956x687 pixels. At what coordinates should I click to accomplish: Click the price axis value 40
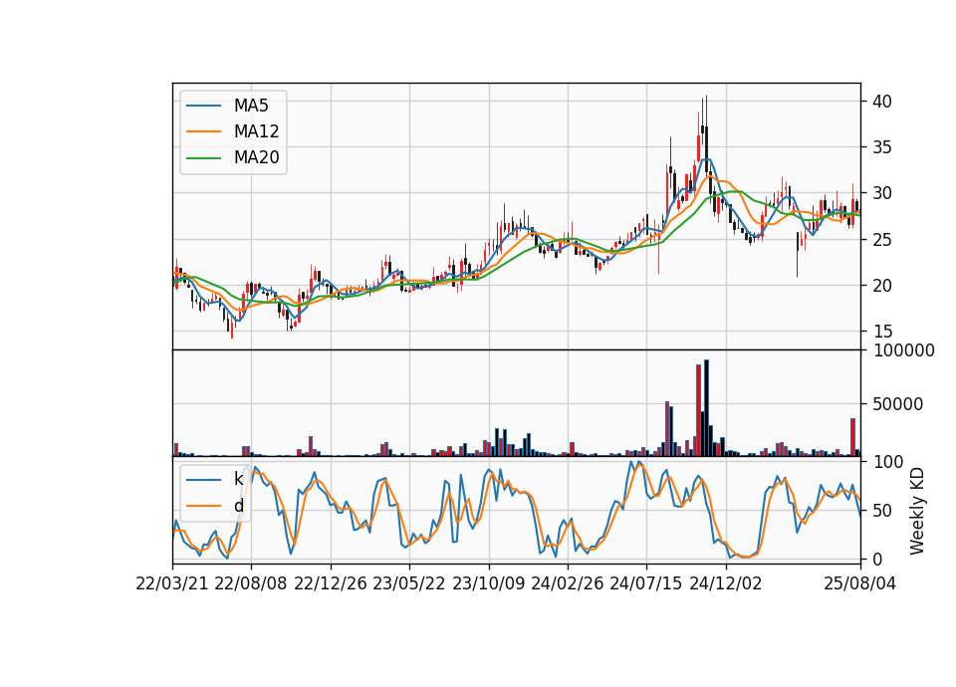(882, 102)
